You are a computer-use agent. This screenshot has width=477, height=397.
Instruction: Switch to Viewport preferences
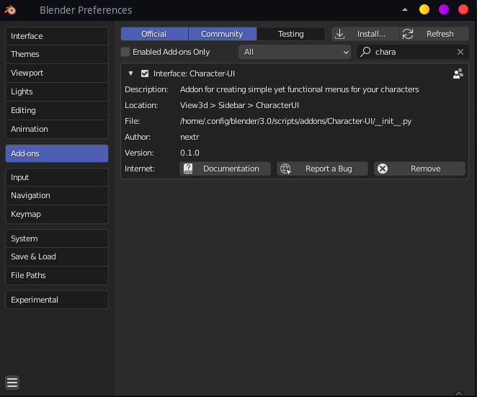tap(57, 73)
